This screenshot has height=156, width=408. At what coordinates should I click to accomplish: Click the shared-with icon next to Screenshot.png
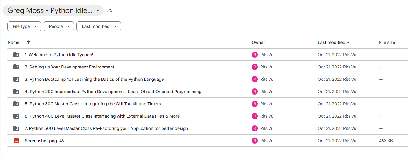62,141
